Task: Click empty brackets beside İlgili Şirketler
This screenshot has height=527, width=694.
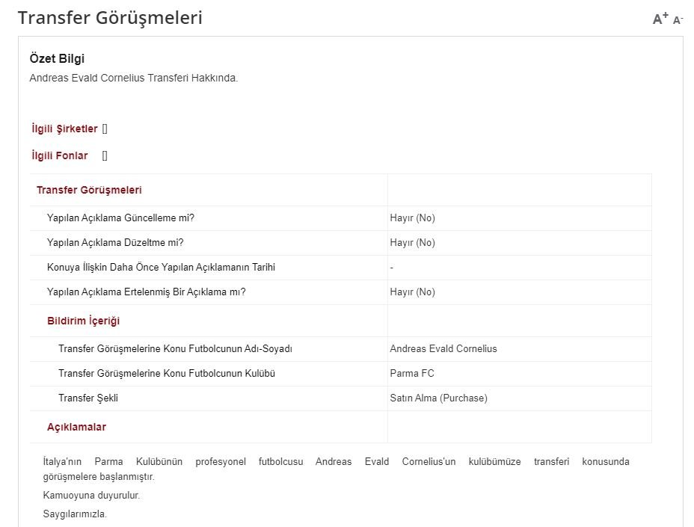Action: pyautogui.click(x=105, y=129)
